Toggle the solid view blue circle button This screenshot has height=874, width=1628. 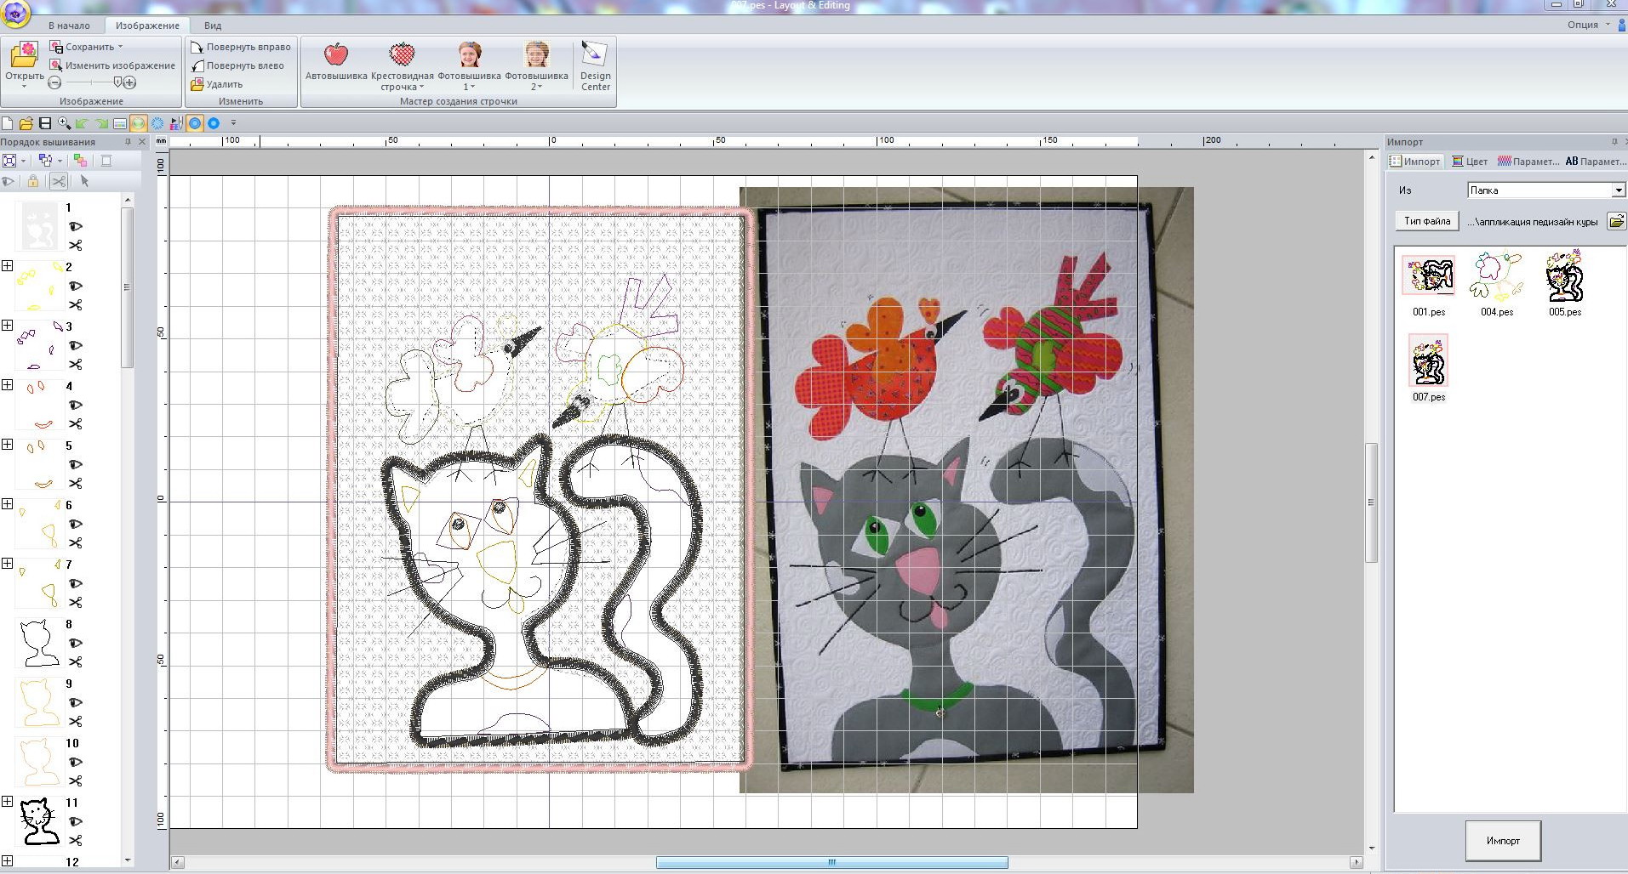[214, 123]
